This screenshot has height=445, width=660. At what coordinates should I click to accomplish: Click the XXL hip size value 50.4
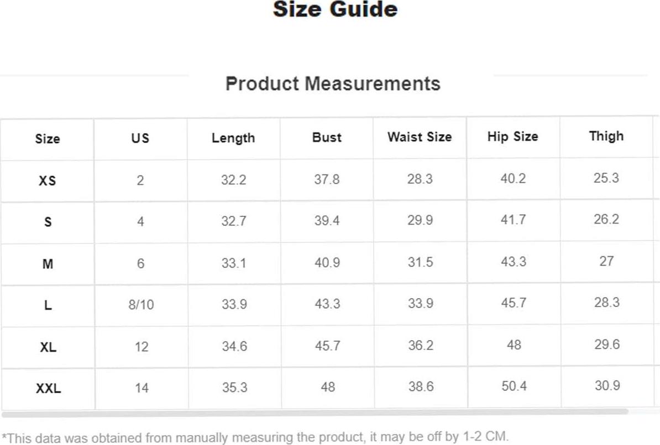(514, 386)
